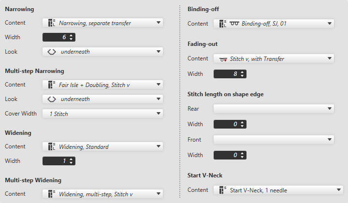Click the Binding-off, SJ, 01 module icon

222,23
